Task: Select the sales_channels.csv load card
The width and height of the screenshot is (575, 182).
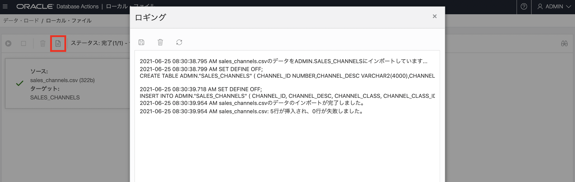Action: [68, 84]
